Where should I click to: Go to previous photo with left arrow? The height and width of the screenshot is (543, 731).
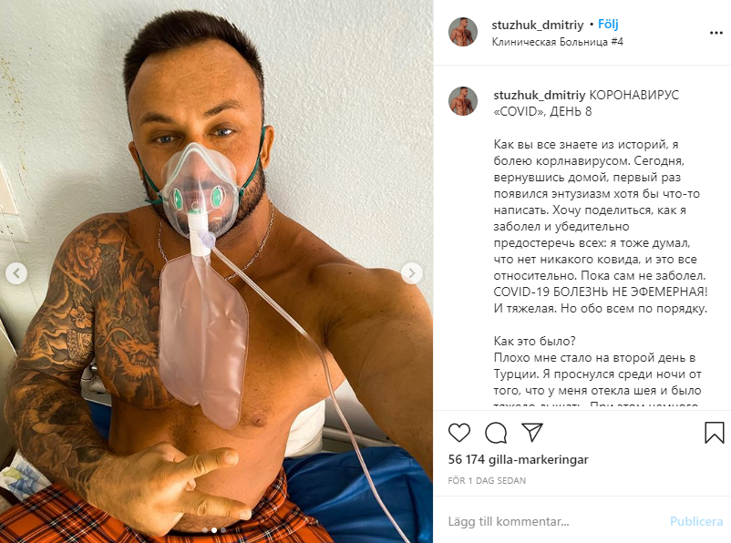pos(16,273)
